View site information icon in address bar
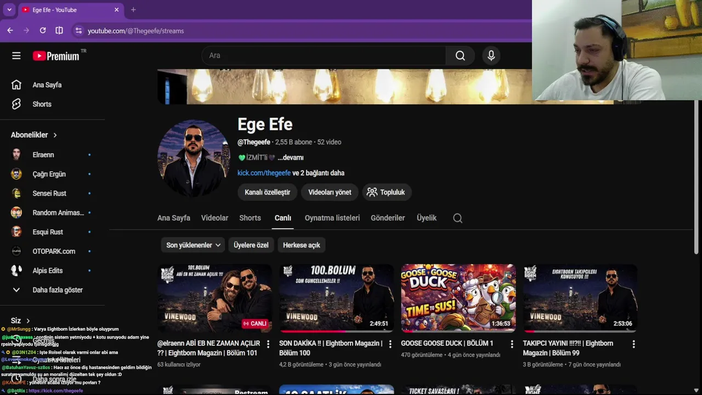 point(78,31)
